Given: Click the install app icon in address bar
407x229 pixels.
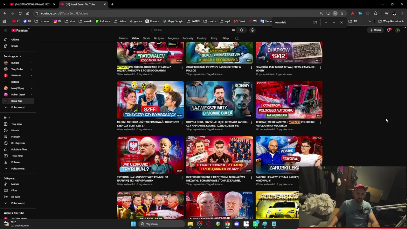Looking at the screenshot, I should pyautogui.click(x=328, y=13).
